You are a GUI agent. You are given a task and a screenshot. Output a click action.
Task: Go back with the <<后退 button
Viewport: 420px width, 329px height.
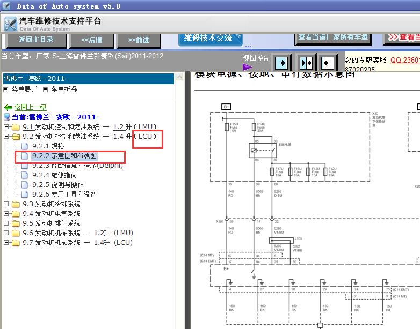pyautogui.click(x=92, y=40)
